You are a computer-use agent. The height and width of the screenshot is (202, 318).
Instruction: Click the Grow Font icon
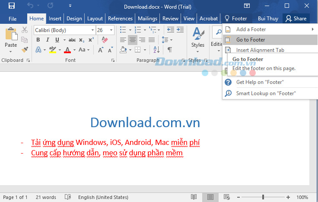(101, 50)
